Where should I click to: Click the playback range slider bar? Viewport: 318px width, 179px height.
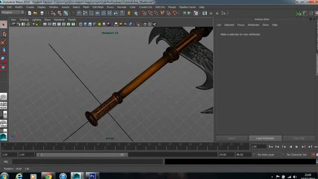coord(82,155)
